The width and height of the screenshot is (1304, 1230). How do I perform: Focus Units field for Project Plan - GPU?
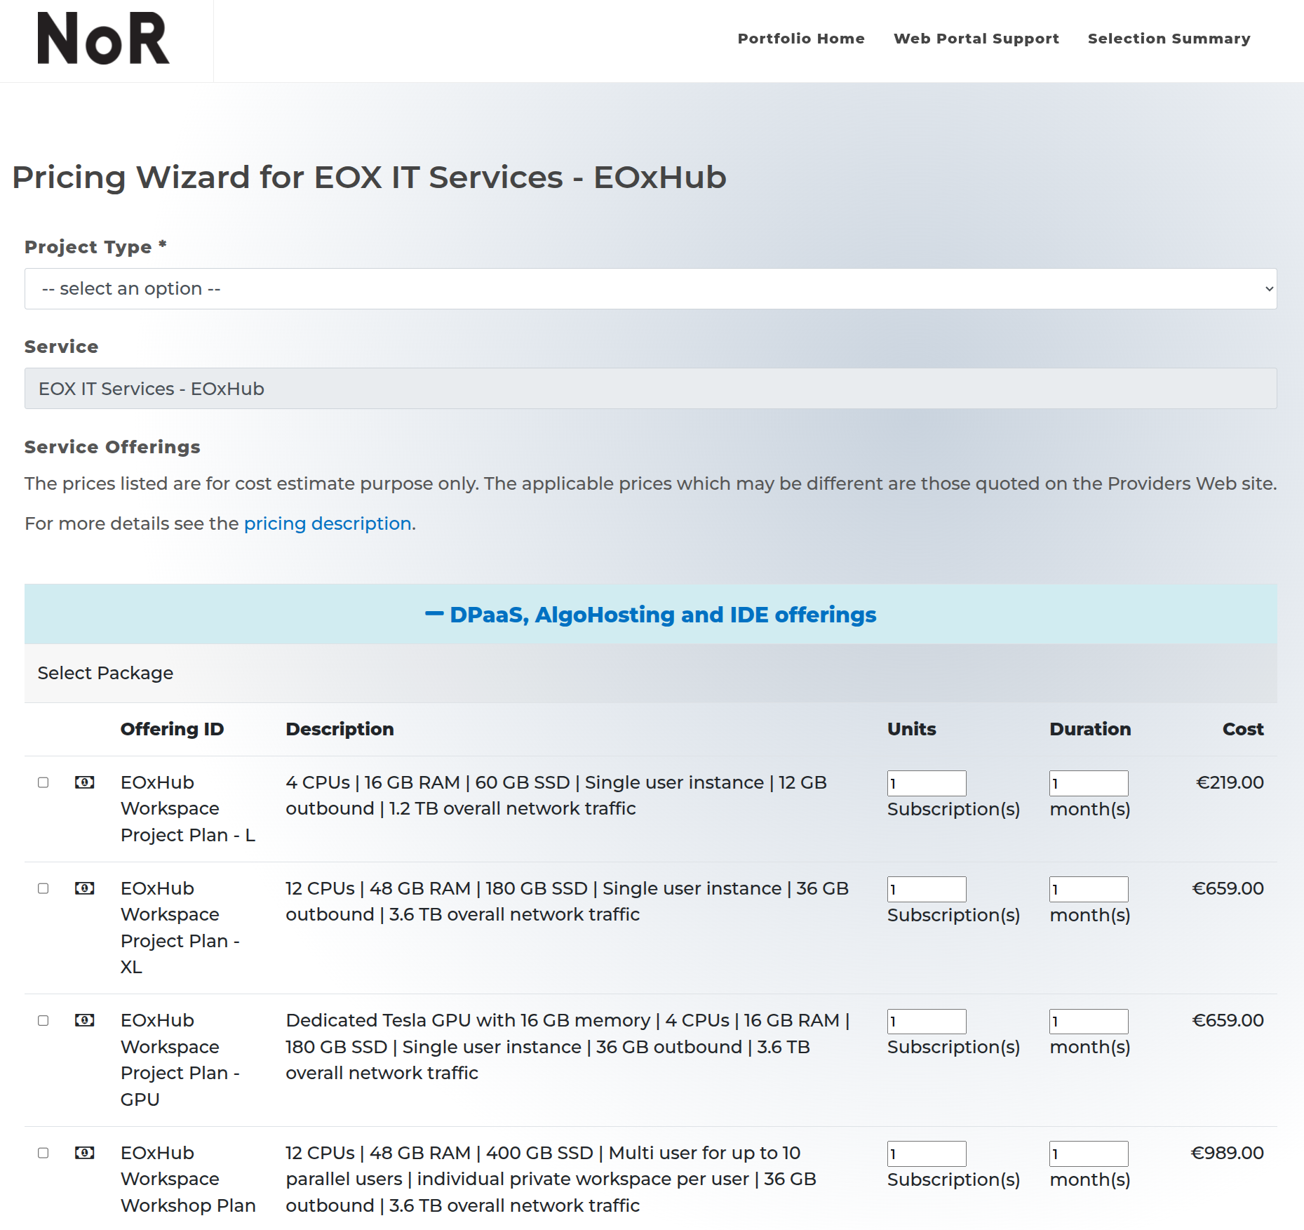(926, 1021)
